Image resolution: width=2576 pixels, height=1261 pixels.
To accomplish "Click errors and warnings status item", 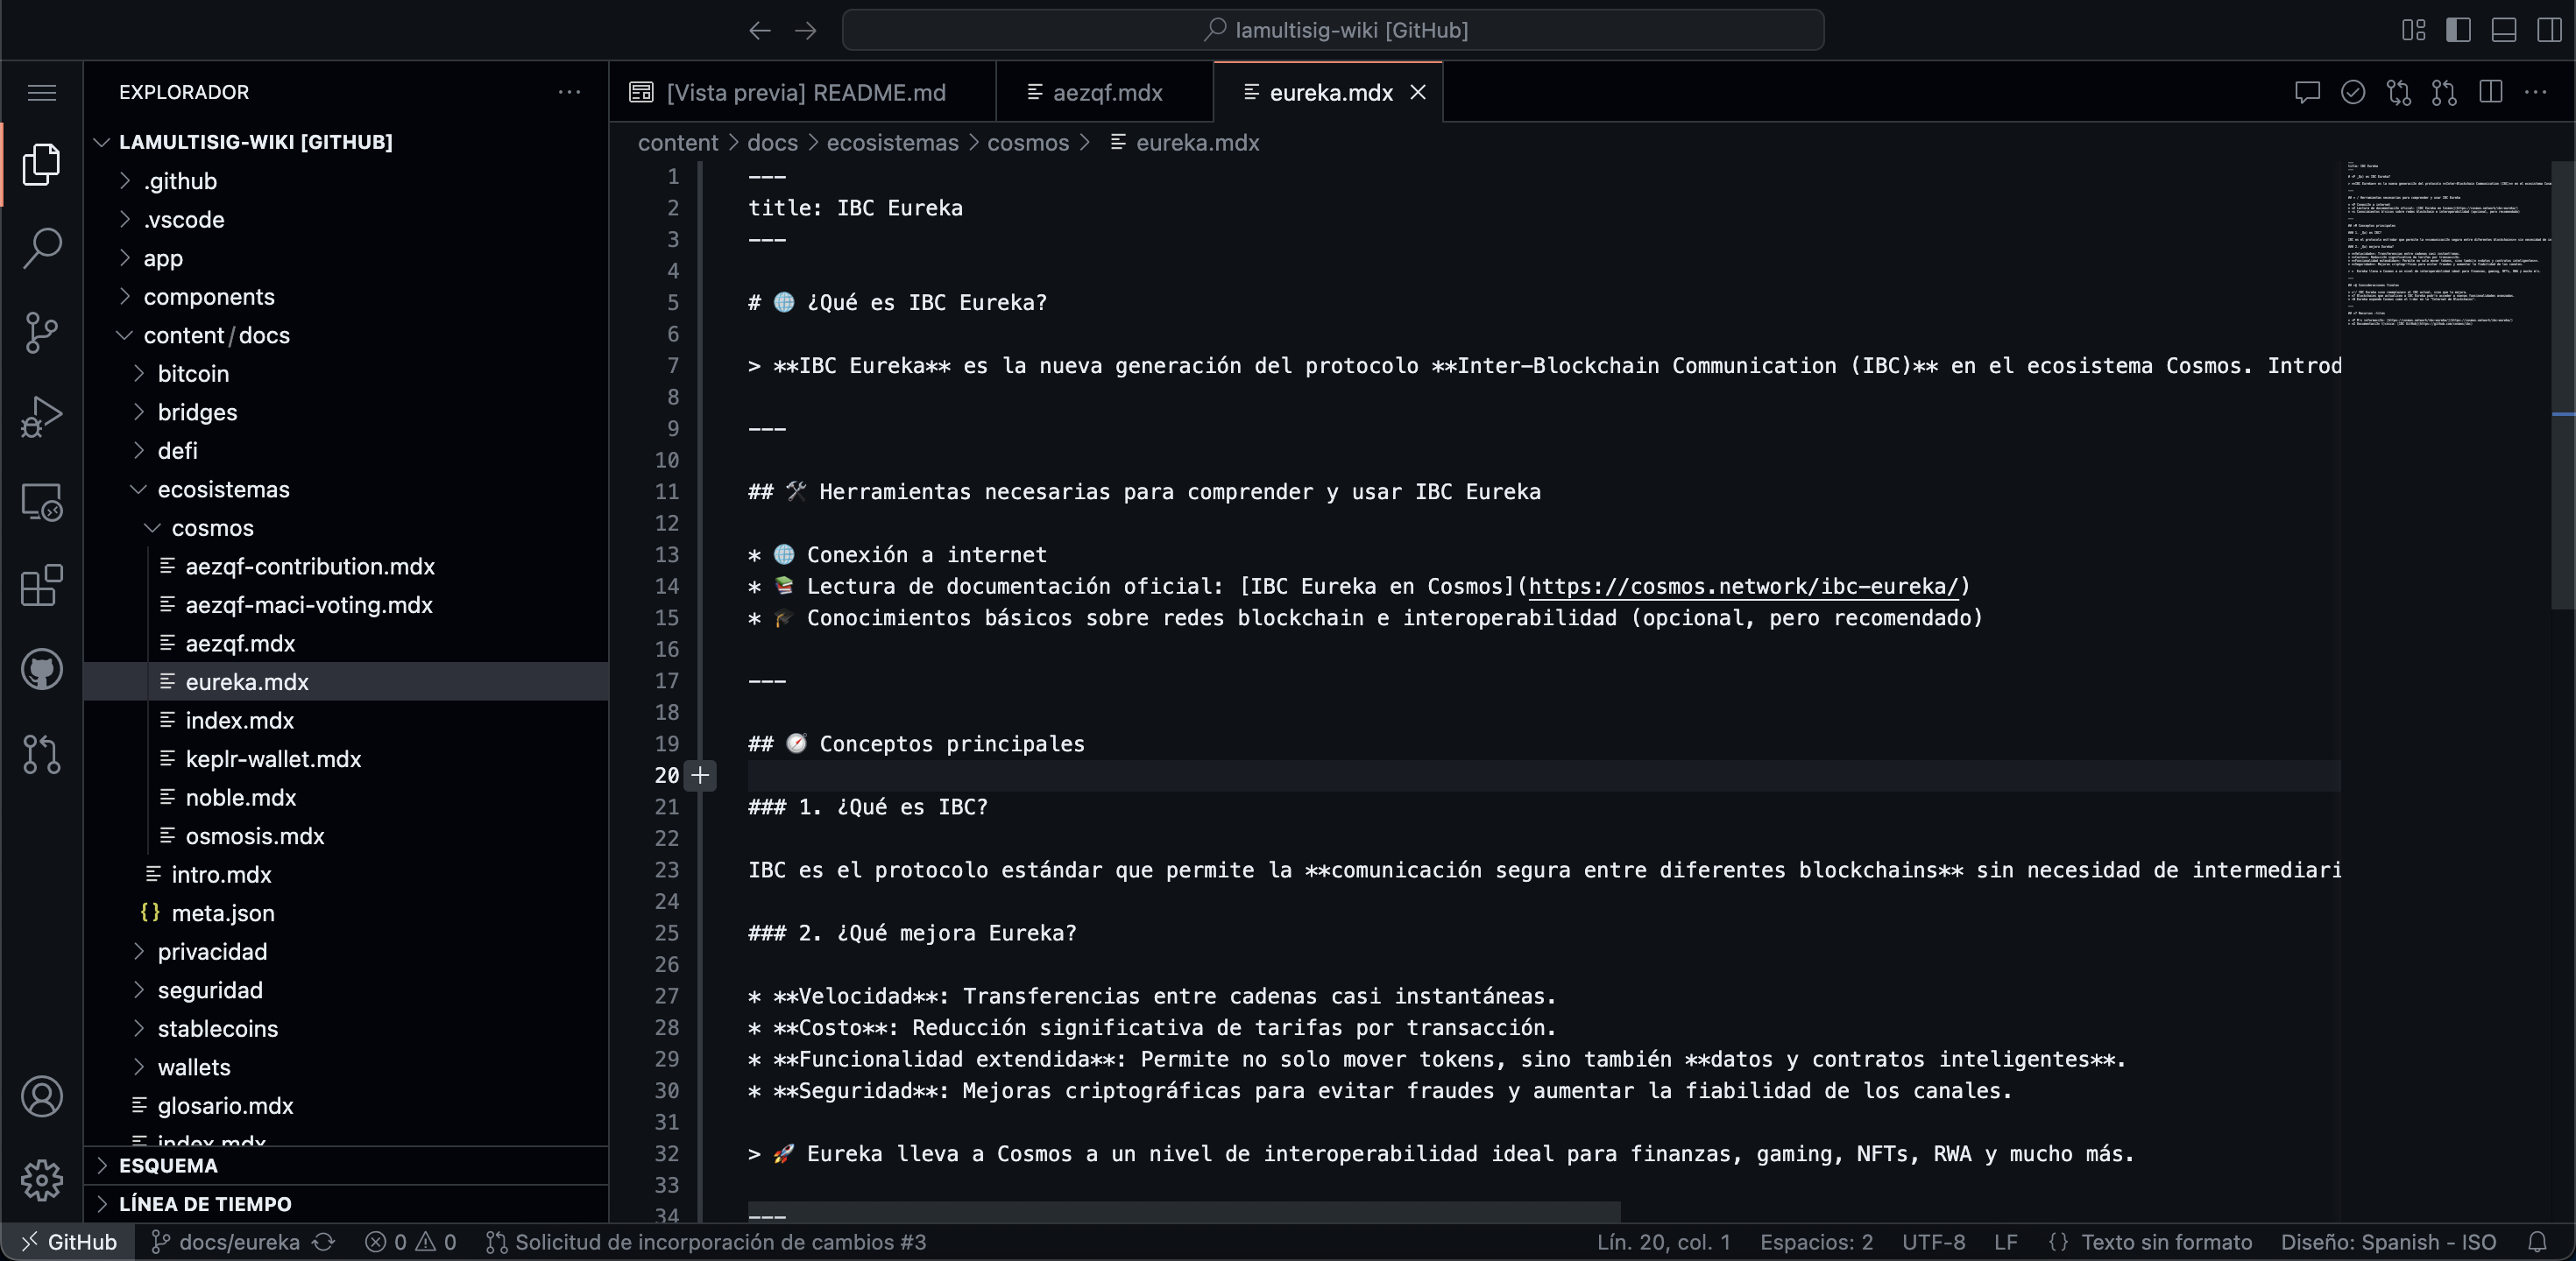I will tap(410, 1242).
